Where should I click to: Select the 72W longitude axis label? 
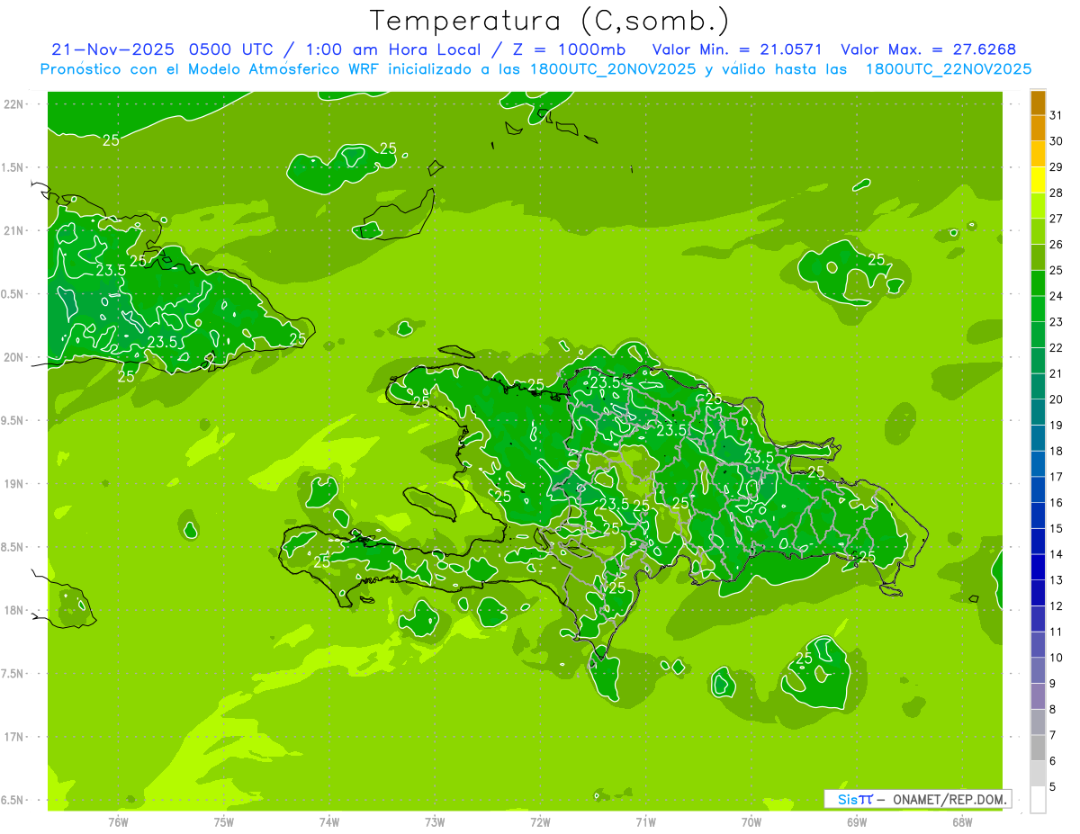[540, 822]
